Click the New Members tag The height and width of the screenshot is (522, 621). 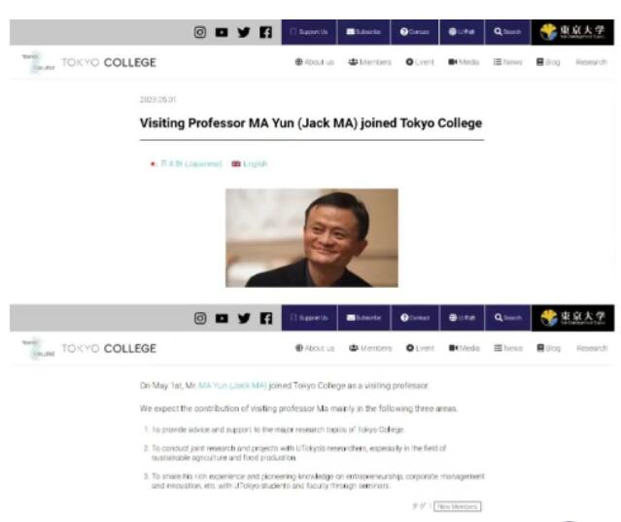click(458, 506)
